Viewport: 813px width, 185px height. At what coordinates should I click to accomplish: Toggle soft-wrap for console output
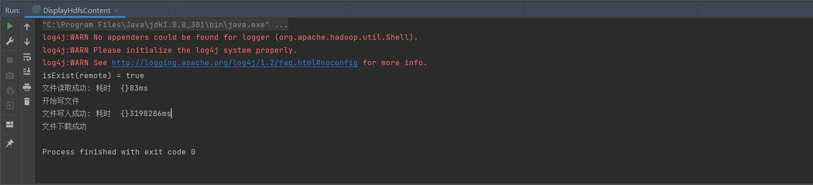tap(27, 57)
